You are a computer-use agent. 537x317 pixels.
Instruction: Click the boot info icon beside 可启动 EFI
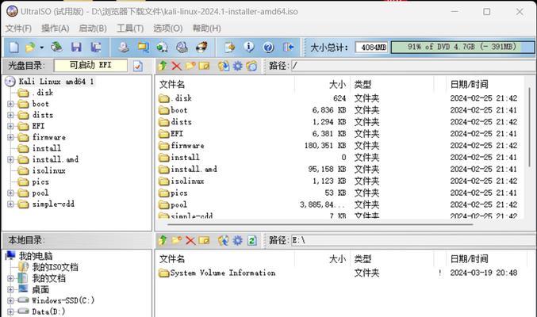(138, 66)
